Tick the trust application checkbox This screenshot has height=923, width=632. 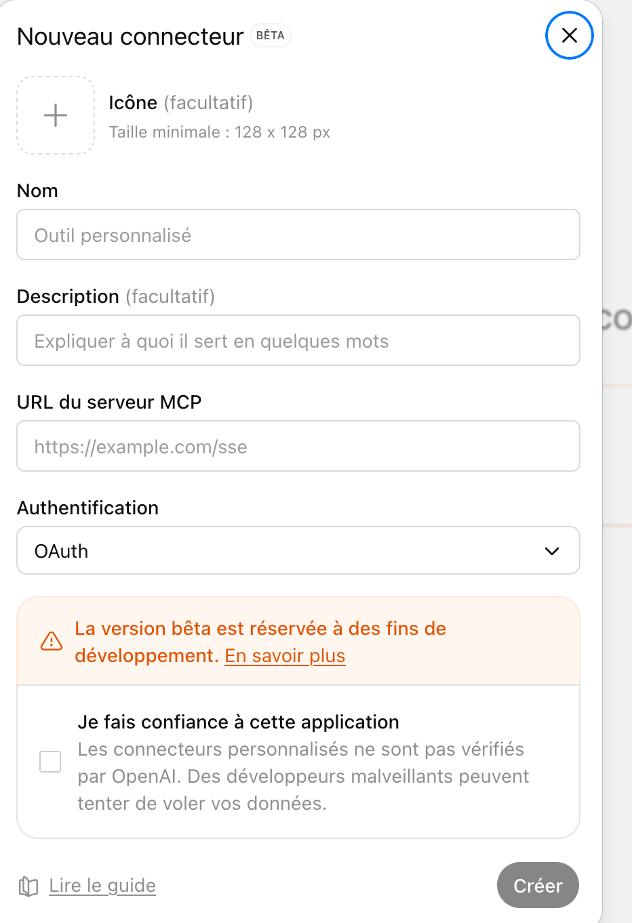[x=50, y=762]
